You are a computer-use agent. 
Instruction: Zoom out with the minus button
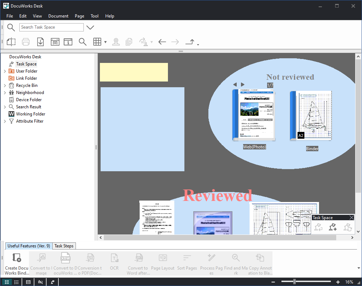pos(273,282)
